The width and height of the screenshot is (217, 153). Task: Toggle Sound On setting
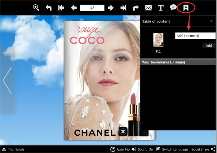coord(142,149)
